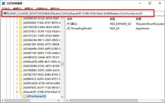Click the (默认) string value icon

pyautogui.click(x=68, y=24)
